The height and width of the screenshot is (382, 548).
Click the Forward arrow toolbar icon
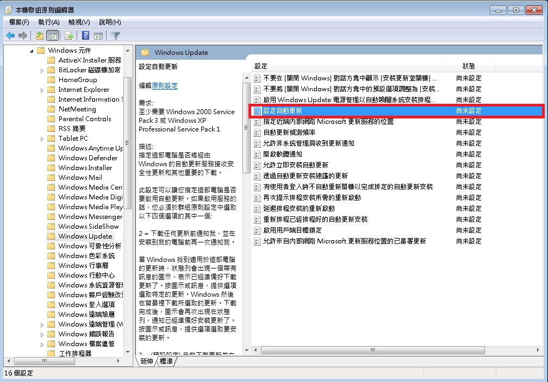pos(23,36)
